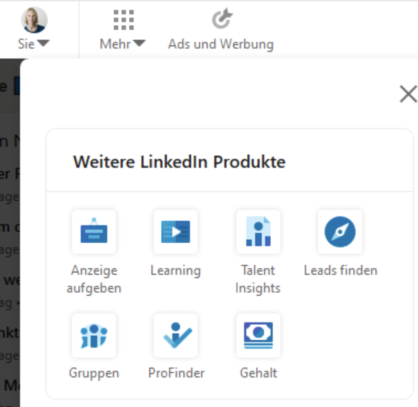Click the Talent Insights text label

pos(258,279)
